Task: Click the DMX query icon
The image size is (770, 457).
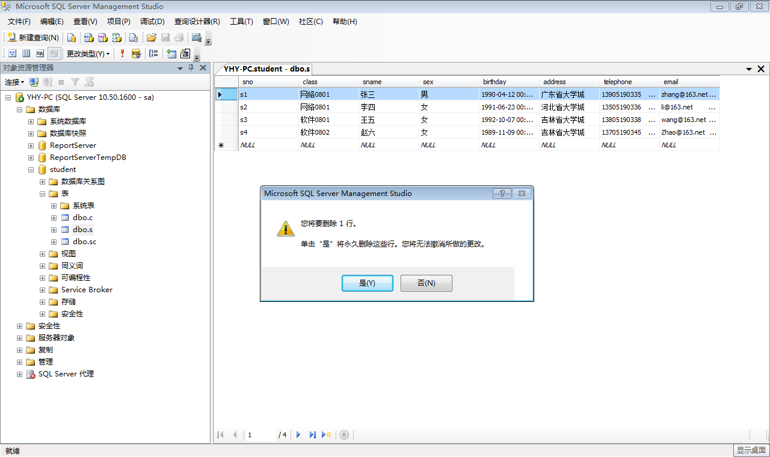Action: [103, 37]
